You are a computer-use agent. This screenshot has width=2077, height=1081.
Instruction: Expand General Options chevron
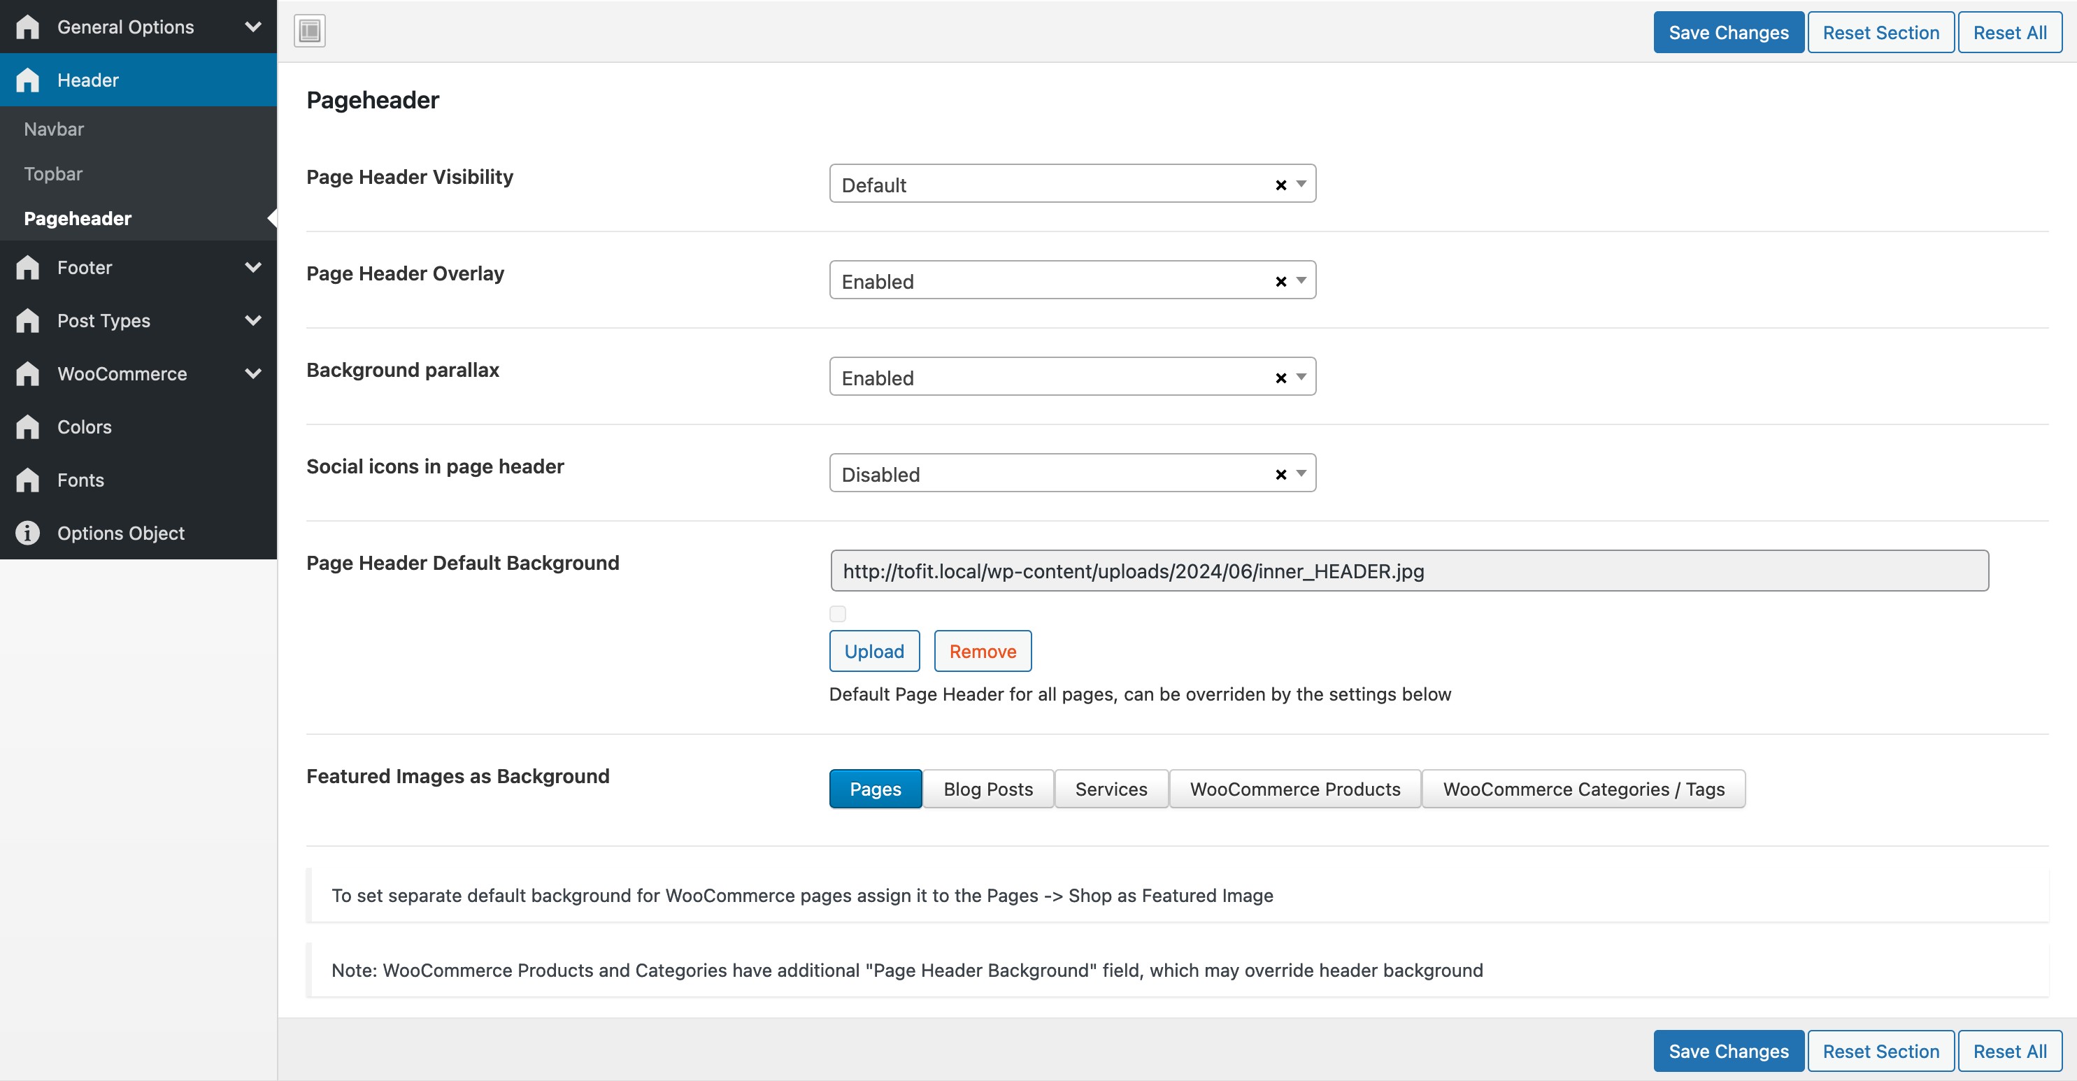click(x=253, y=27)
